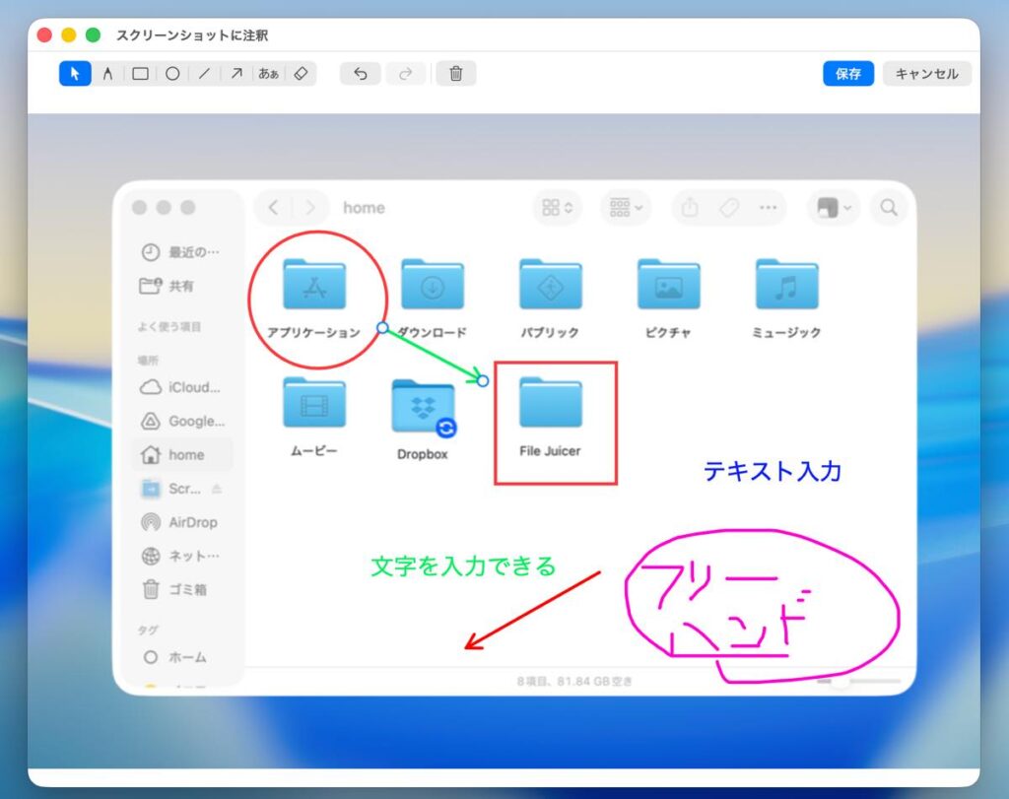The width and height of the screenshot is (1009, 799).
Task: Select the rectangle shape tool
Action: [140, 74]
